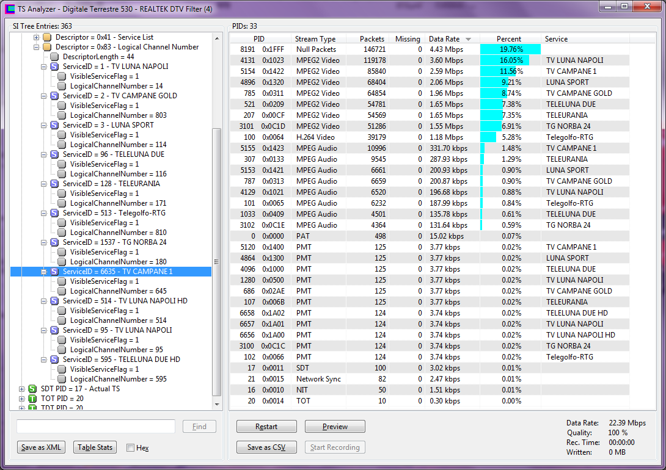
Task: Click the S icon of ServiceID = 595 TELELUNA DUE HD
Action: 54,360
